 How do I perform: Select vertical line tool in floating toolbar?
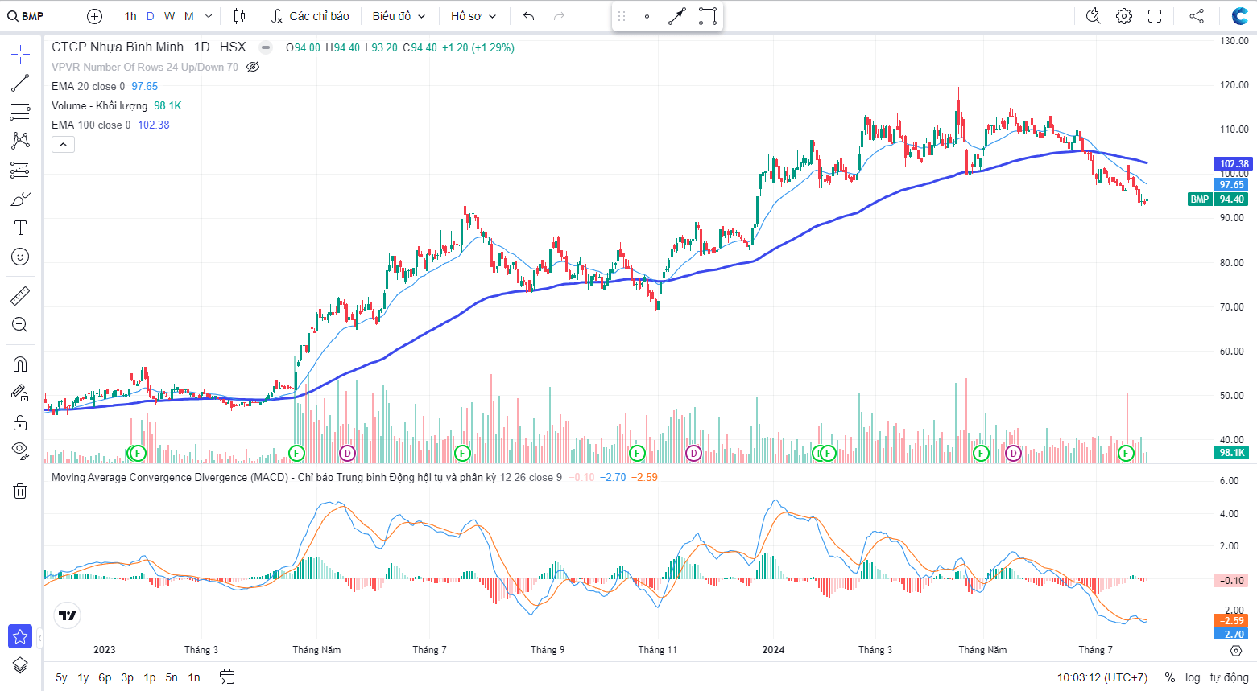pos(647,16)
